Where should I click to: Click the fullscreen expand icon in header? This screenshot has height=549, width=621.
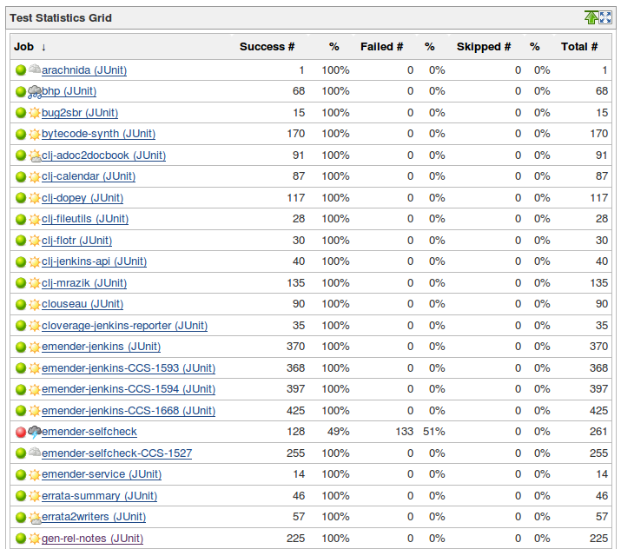(605, 17)
